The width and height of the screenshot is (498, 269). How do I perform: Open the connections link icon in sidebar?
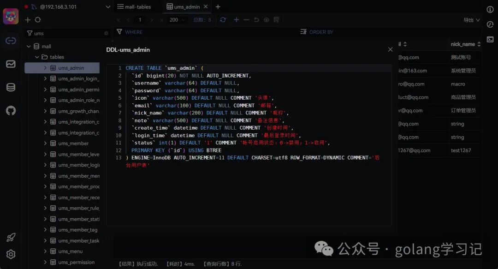coord(11,41)
